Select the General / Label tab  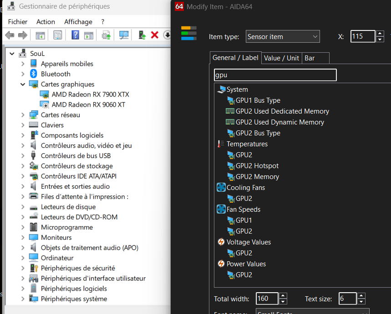(x=235, y=58)
